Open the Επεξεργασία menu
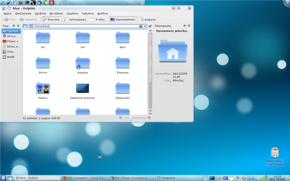Image resolution: width=290 pixels, height=181 pixels. click(23, 14)
